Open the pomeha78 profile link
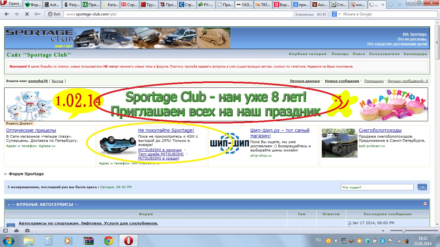Viewport: 440px width, 247px height. 38,81
